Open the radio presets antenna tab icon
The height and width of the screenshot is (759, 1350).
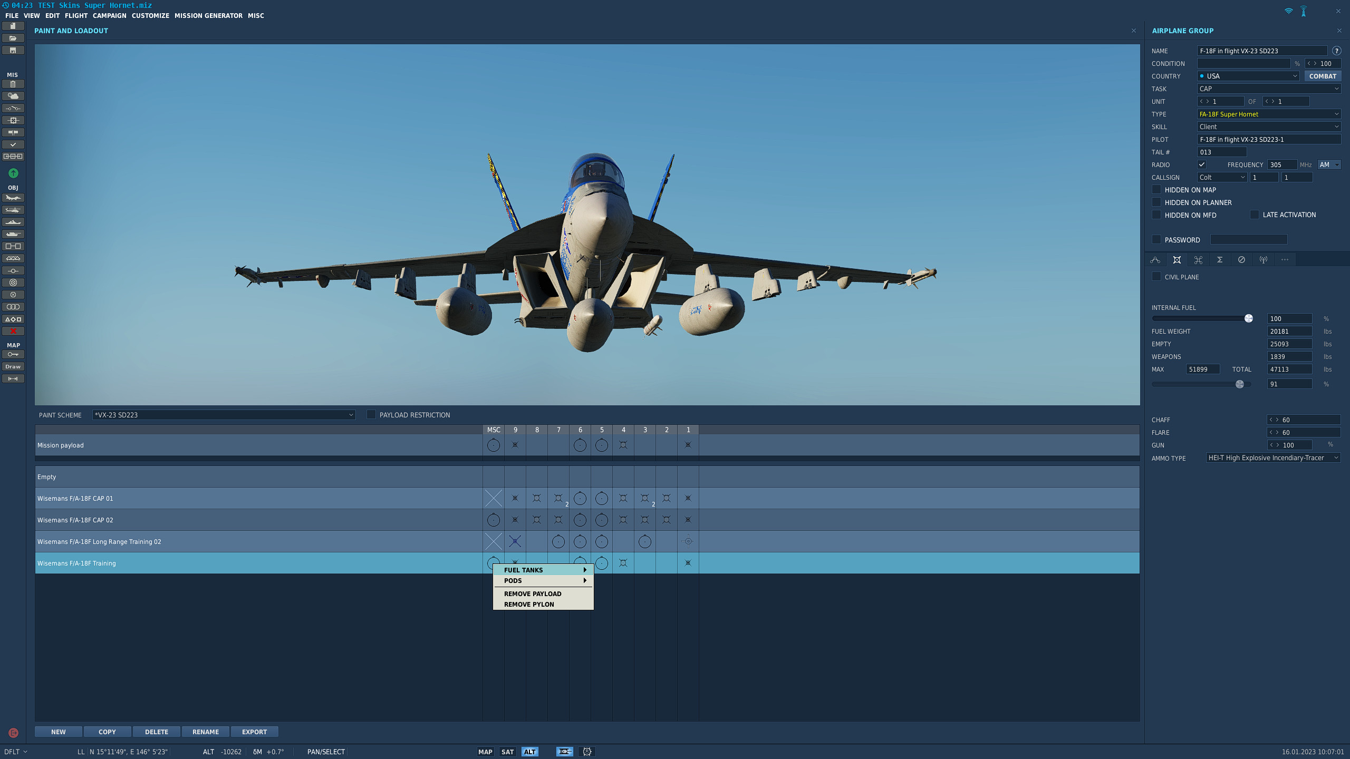click(1263, 260)
